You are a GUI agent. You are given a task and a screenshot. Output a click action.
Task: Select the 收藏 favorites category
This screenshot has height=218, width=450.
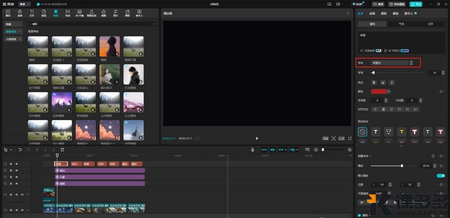13,24
